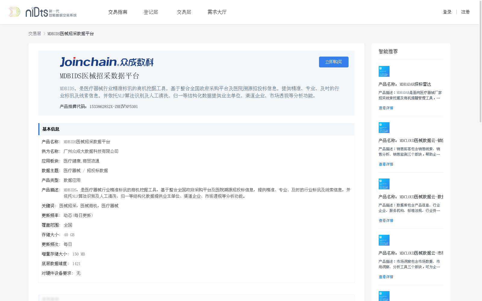Select the 数据应用 product type value
The width and height of the screenshot is (482, 301).
(72, 180)
